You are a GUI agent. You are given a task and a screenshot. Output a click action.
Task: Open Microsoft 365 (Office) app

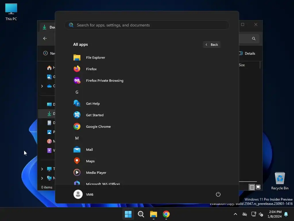click(x=147, y=182)
